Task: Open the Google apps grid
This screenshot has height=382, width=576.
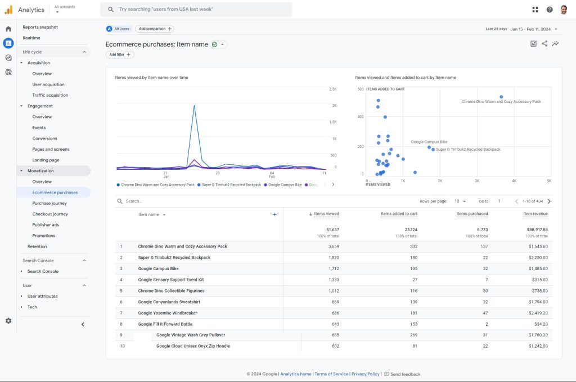Action: pos(535,10)
